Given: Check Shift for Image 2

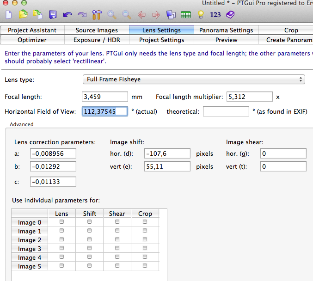Looking at the screenshot, I should coord(89,239).
